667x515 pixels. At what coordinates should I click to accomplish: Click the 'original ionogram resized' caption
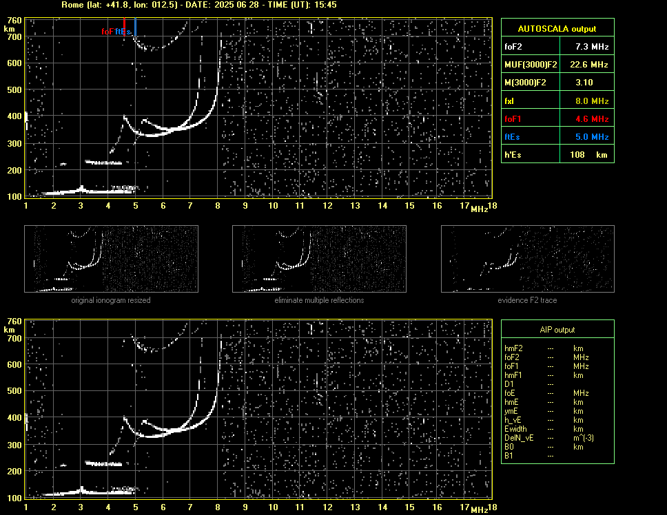pos(111,300)
